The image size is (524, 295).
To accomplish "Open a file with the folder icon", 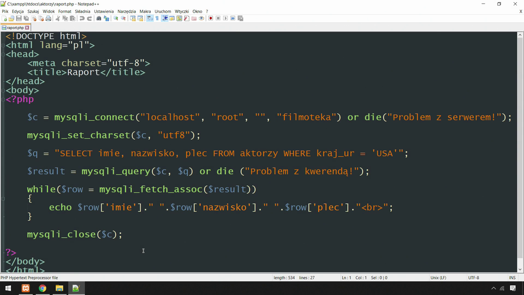I will pos(11,19).
